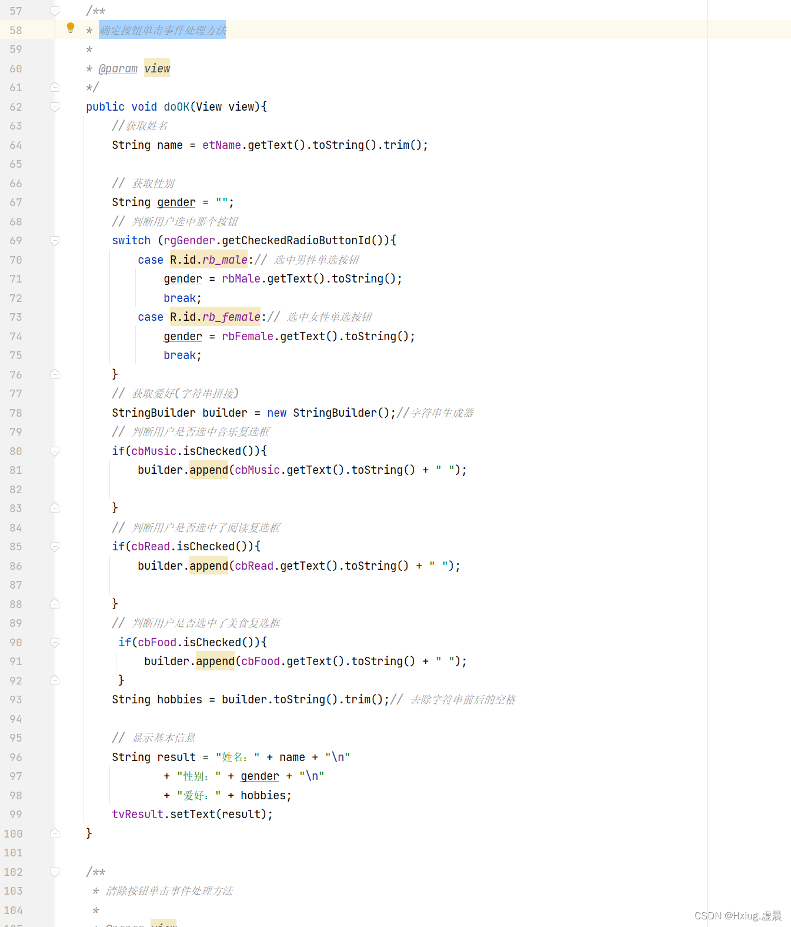Click underlined gender variable on line 67
This screenshot has width=791, height=927.
click(x=176, y=202)
